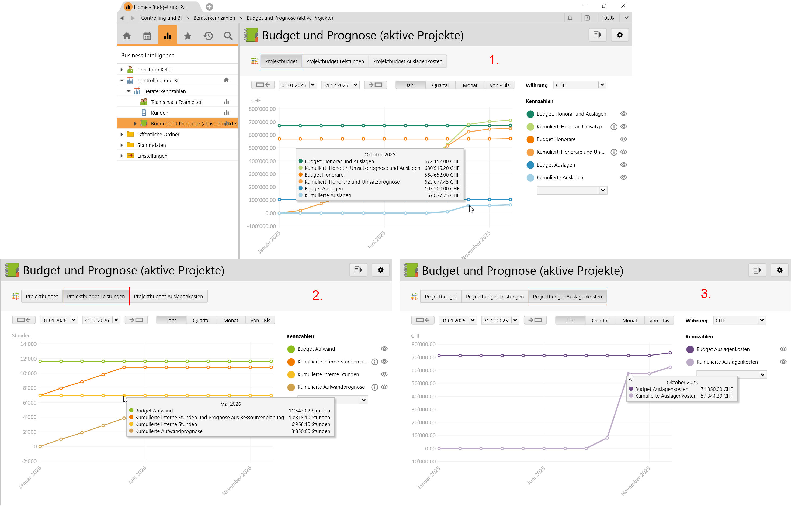Select Teams nach Teamleiter tree item
Image resolution: width=791 pixels, height=506 pixels.
(x=176, y=102)
